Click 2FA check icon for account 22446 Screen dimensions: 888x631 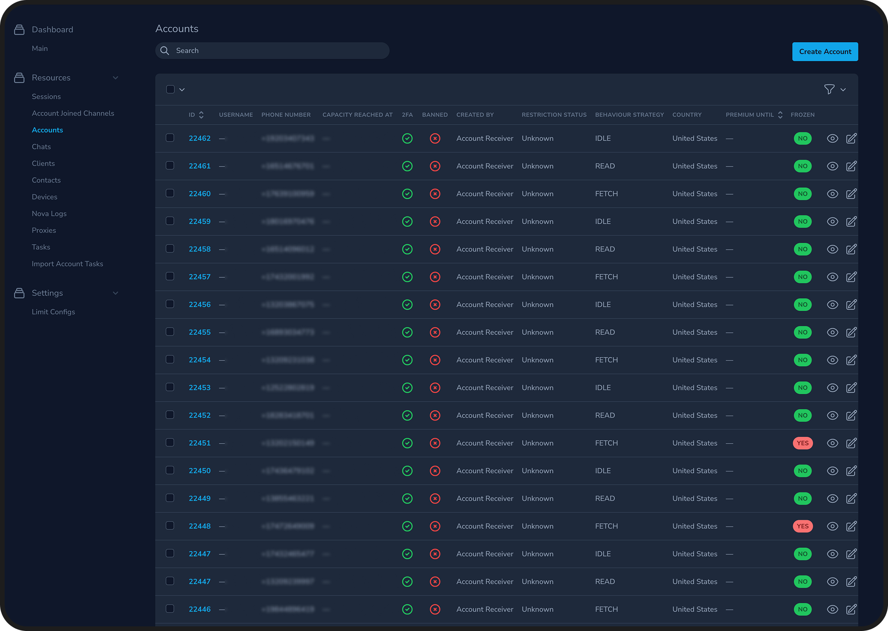pos(407,609)
